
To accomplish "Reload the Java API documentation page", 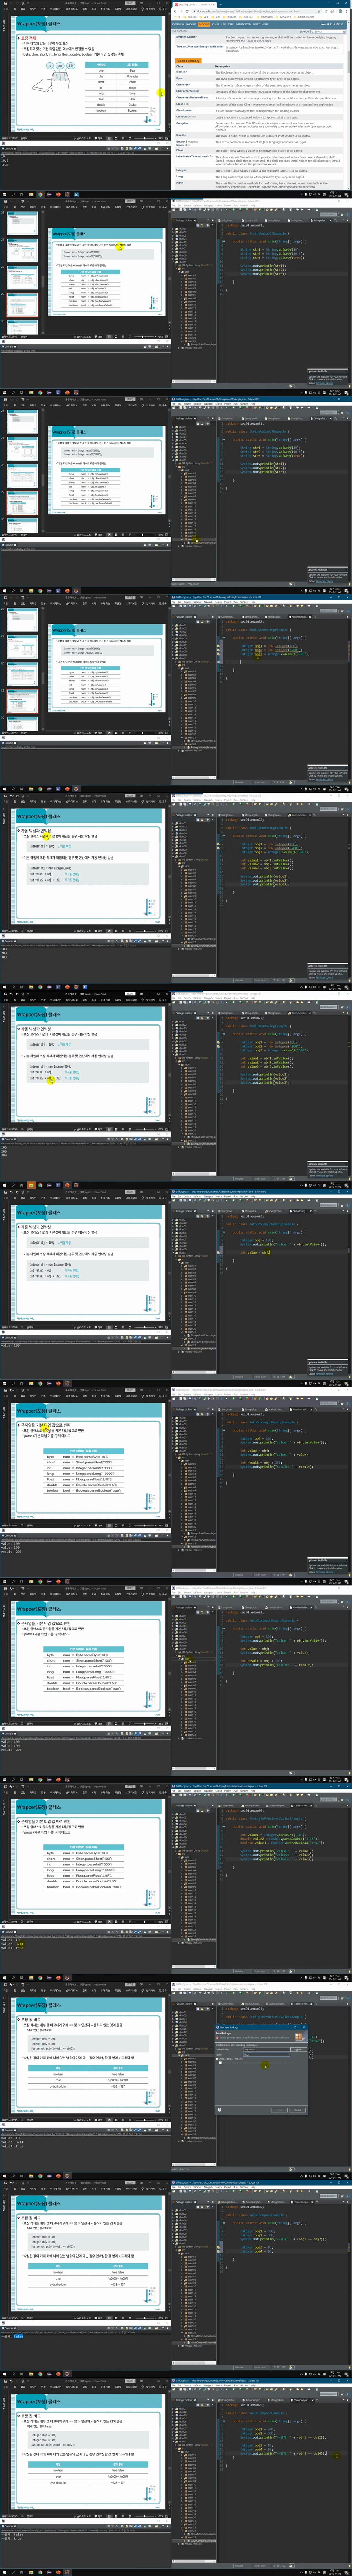I will pyautogui.click(x=187, y=11).
